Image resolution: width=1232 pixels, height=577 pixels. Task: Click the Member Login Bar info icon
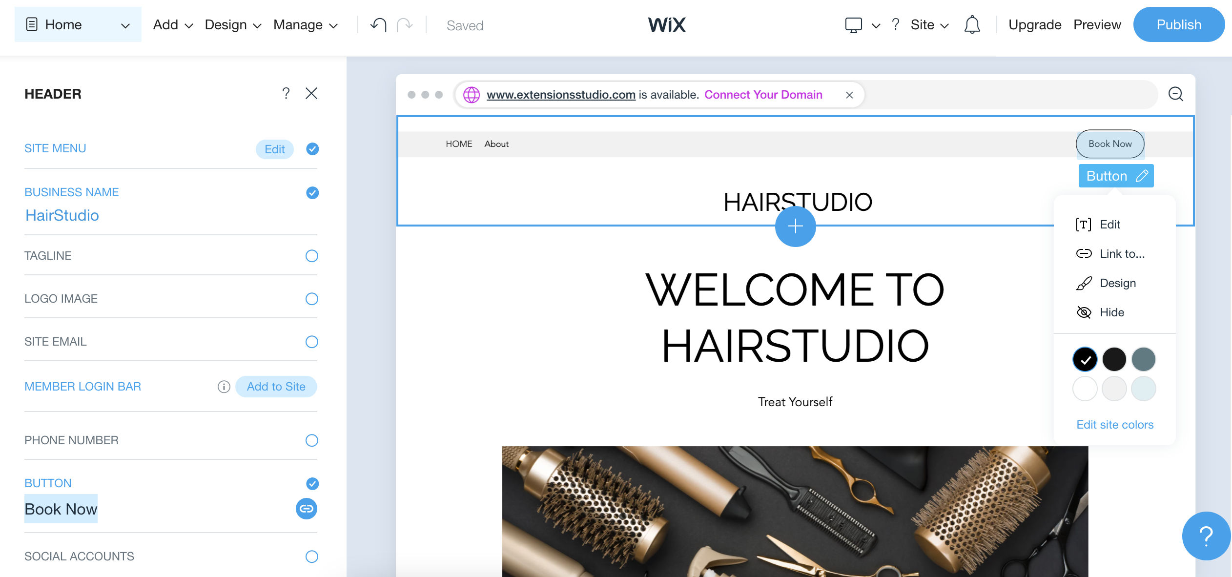224,387
